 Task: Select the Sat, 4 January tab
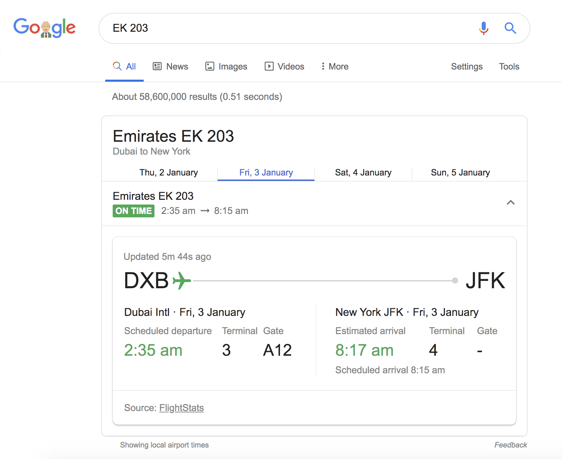[x=363, y=172]
